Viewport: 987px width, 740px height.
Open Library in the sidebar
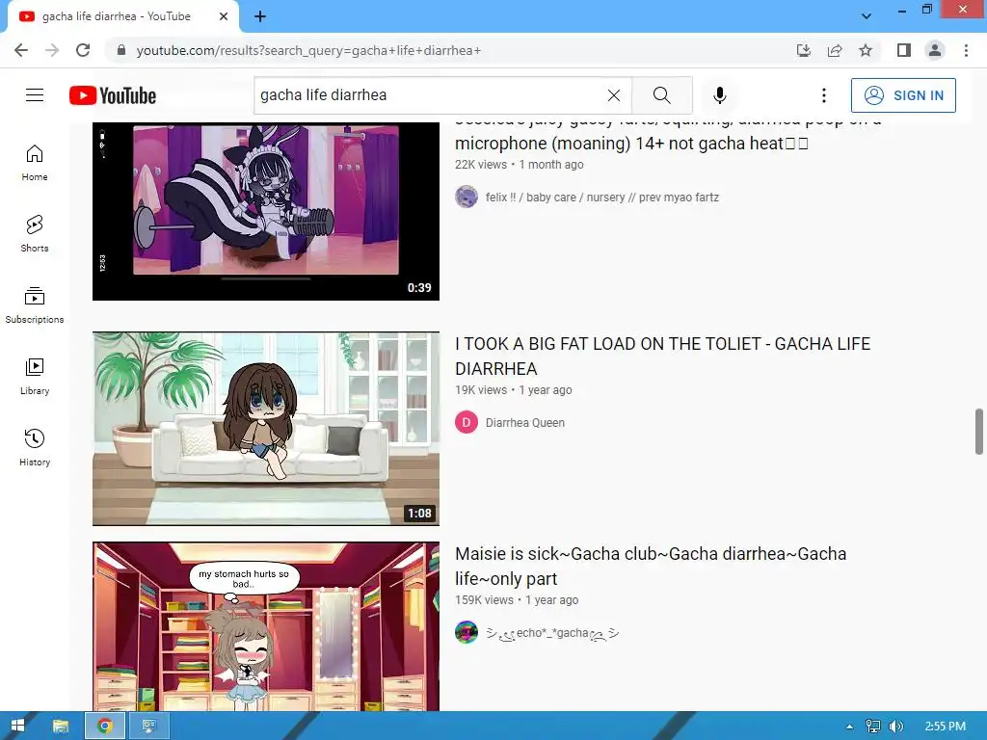35,377
